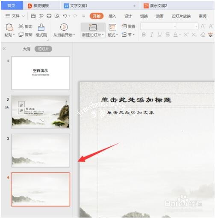Image resolution: width=215 pixels, height=218 pixels.
Task: Select the Format Painter brush icon
Action: pyautogui.click(x=41, y=27)
